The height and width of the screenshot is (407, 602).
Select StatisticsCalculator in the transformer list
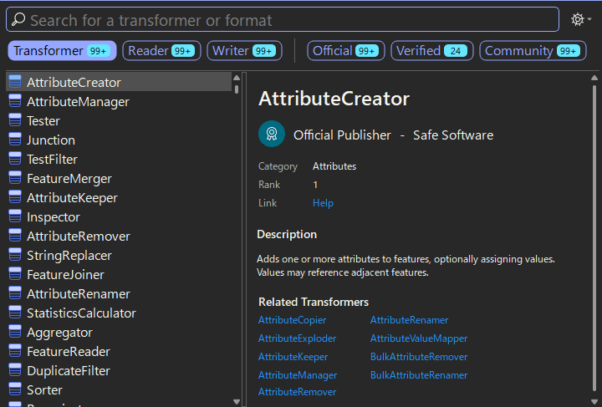tap(119, 313)
